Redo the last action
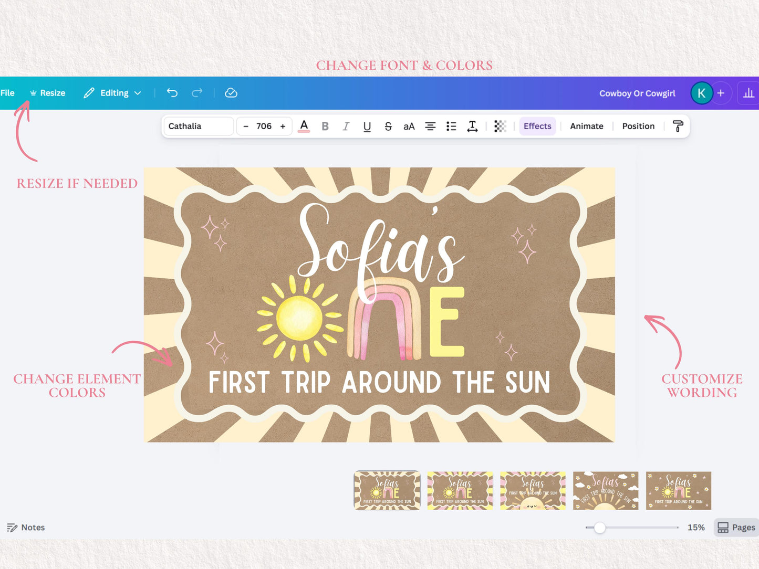This screenshot has height=569, width=759. coord(197,93)
